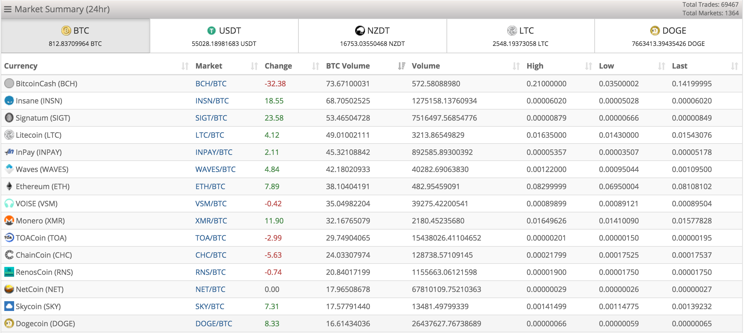Click the Litecoin icon in the LTC tab
744x333 pixels.
point(512,31)
